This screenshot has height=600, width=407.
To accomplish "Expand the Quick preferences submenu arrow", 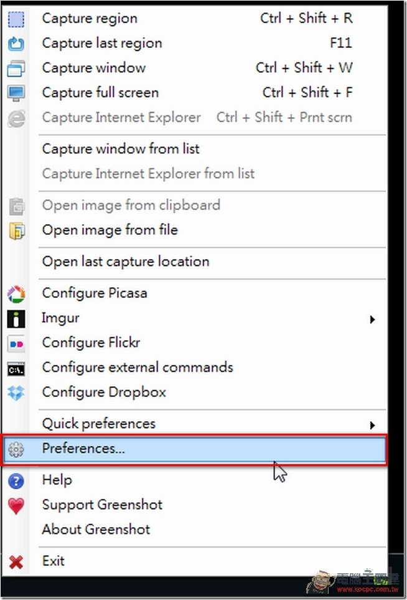I will (372, 425).
